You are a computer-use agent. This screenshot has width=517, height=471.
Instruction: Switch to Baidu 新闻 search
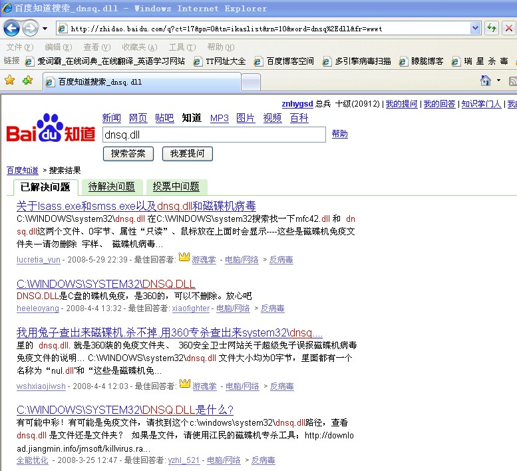tap(111, 118)
